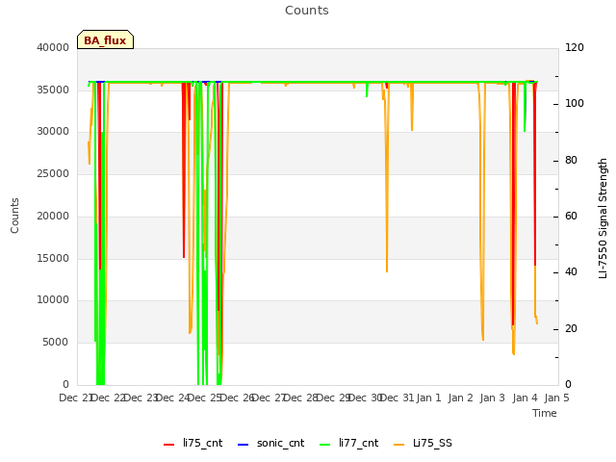Click the BA_flux label badge

[x=105, y=39]
